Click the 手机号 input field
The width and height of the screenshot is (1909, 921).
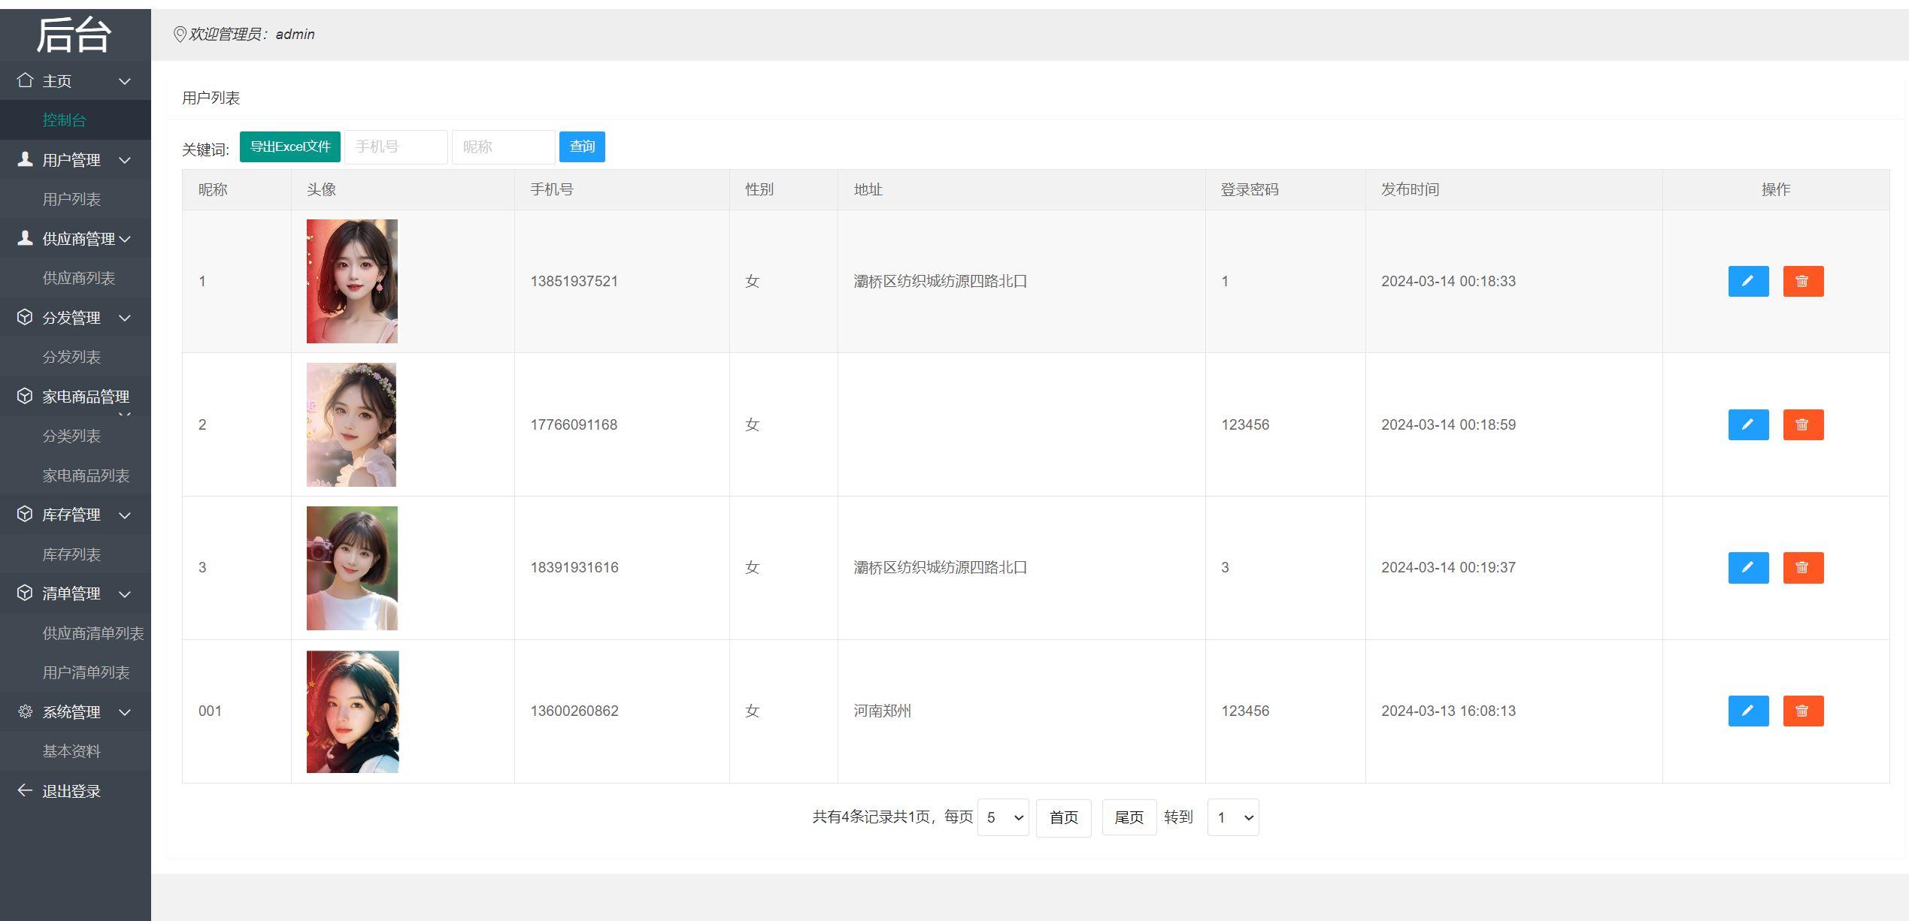(x=395, y=146)
